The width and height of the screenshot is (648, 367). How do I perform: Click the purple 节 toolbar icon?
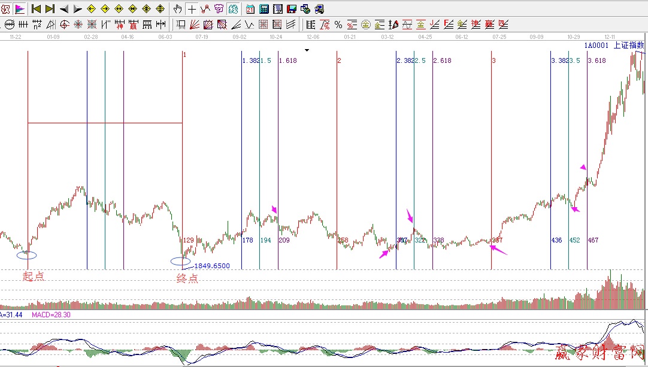coord(219,9)
